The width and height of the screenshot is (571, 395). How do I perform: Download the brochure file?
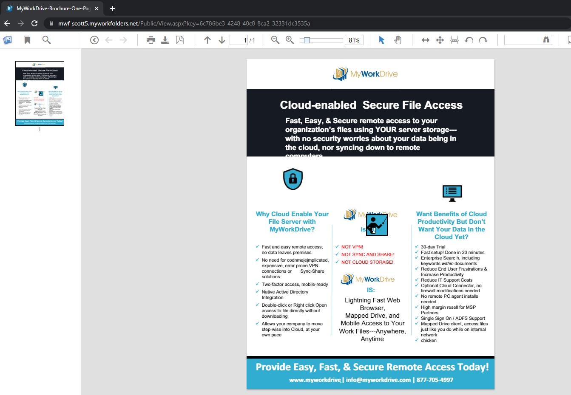(x=165, y=40)
